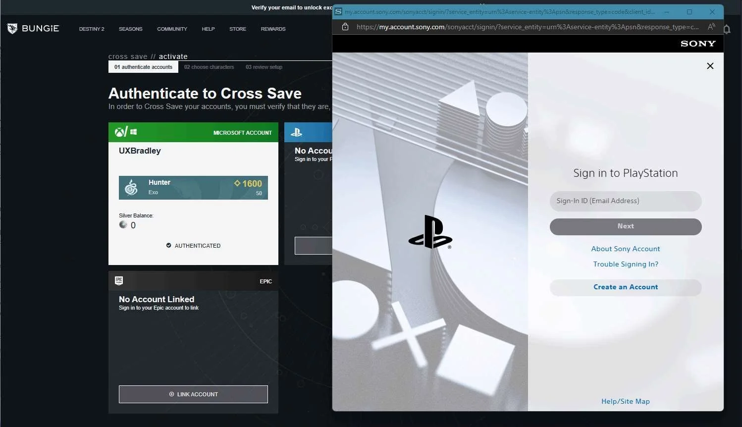This screenshot has width=742, height=427.
Task: Click the Read Aloud icon in Sony address bar
Action: (711, 27)
